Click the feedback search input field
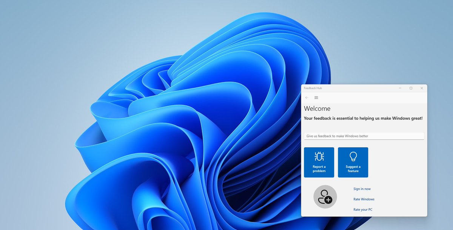The width and height of the screenshot is (453, 230). (364, 136)
